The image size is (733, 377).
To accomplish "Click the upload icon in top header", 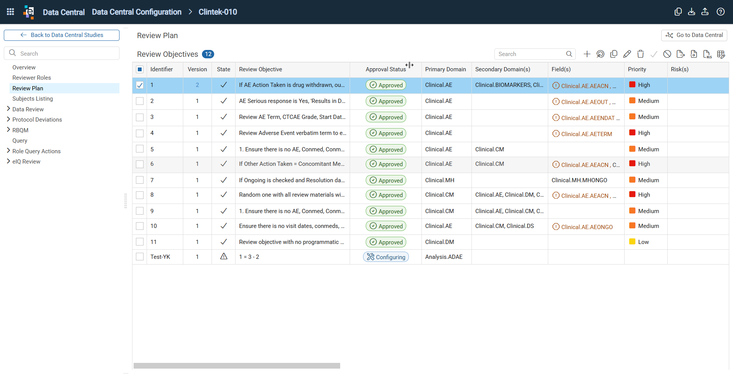I will click(705, 12).
